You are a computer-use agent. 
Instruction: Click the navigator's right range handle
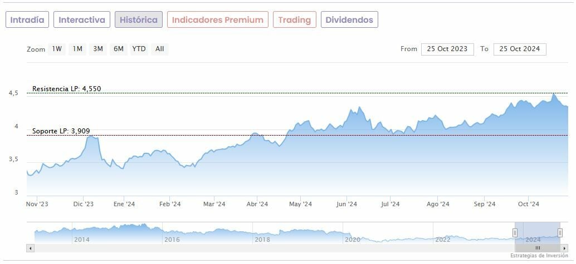pos(560,233)
